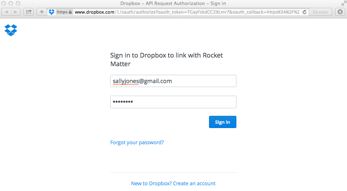Click the https lock indicator

(x=64, y=12)
